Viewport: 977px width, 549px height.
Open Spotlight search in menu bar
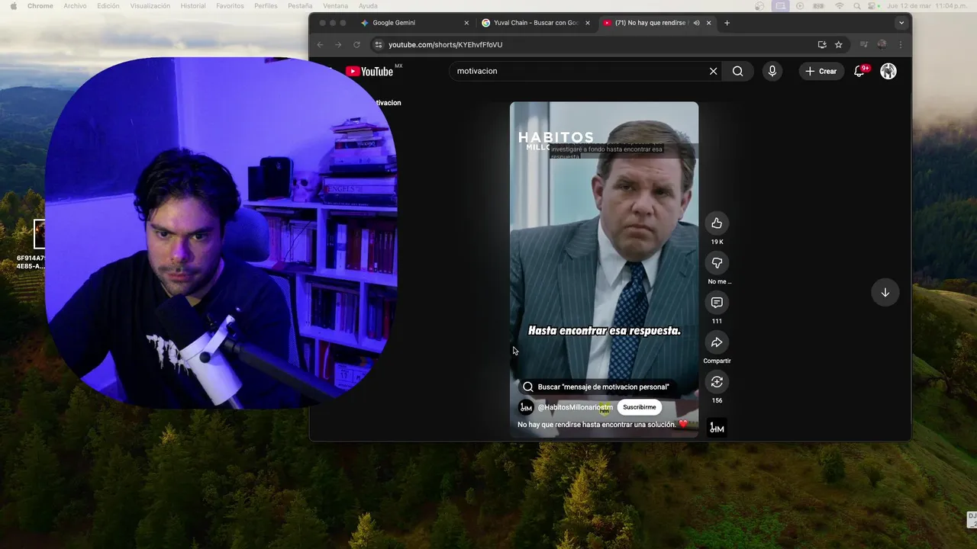point(857,5)
